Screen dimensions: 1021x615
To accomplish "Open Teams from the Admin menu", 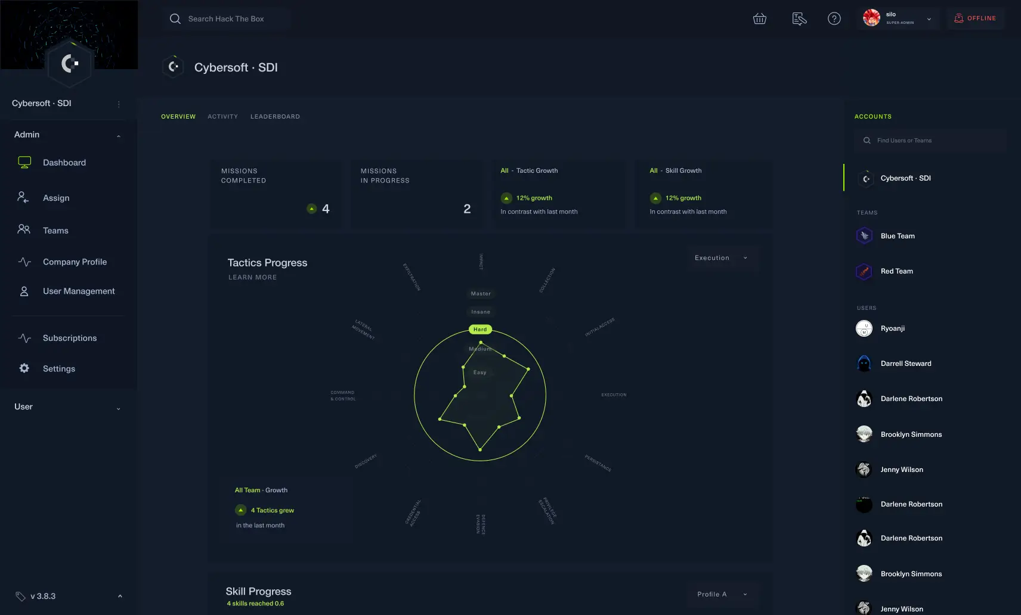I will 55,230.
